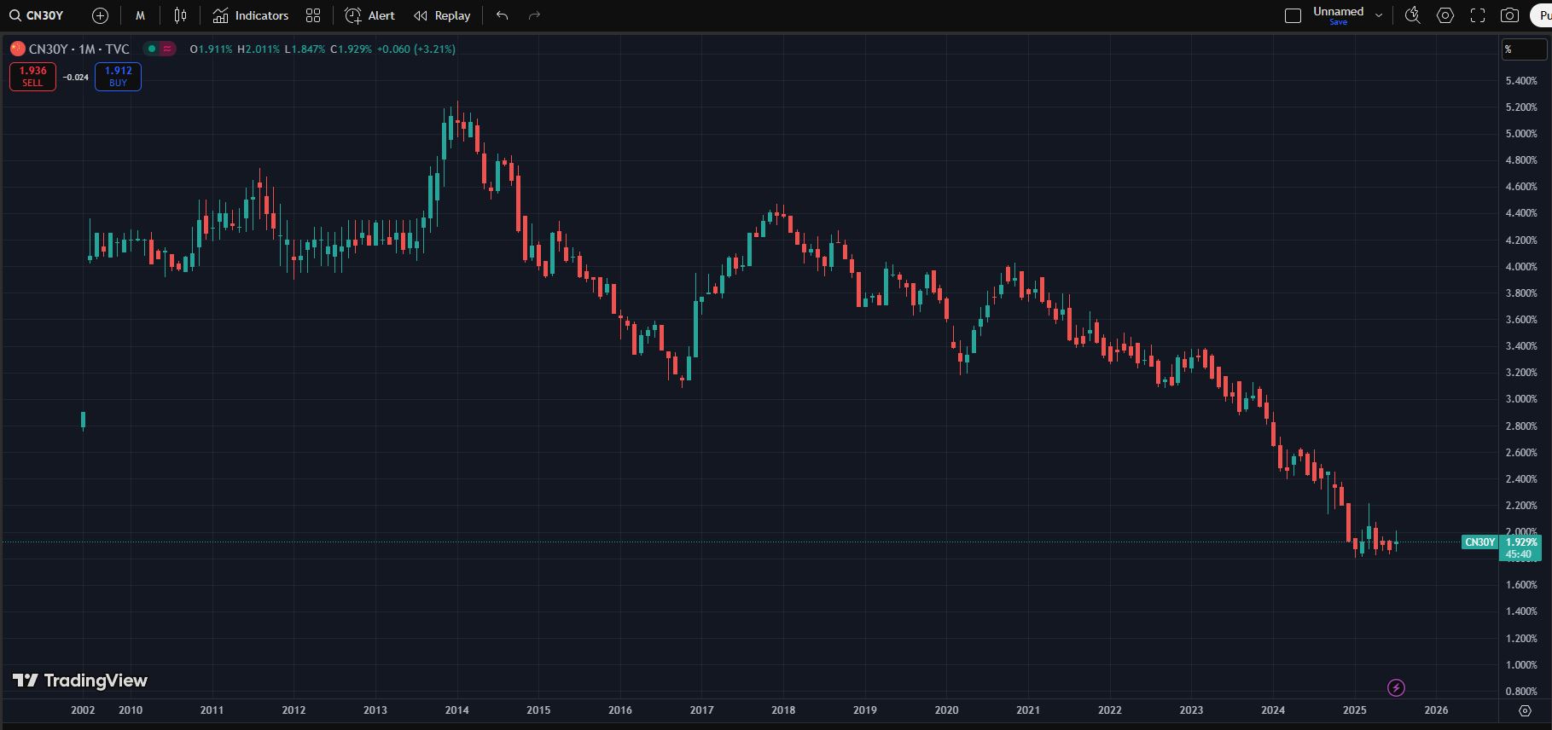This screenshot has width=1552, height=730.
Task: Click the pink data-mode indicator in legend
Action: (x=167, y=49)
